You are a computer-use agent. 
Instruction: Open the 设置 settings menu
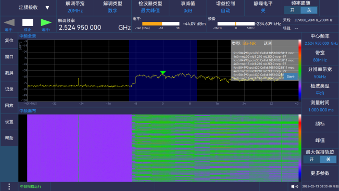(9, 122)
